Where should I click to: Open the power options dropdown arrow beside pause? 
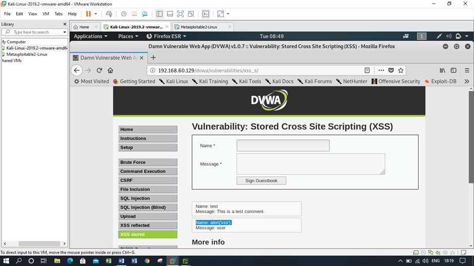click(x=96, y=14)
